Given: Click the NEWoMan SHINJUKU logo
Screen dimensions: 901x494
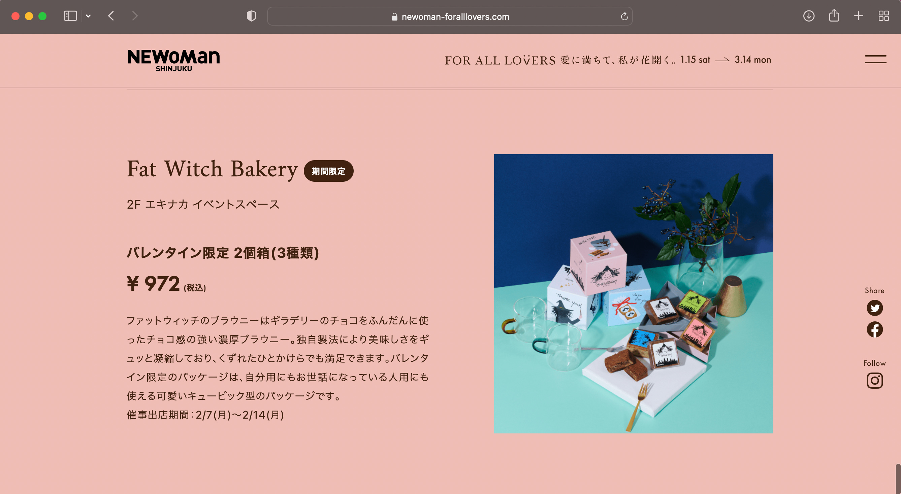Looking at the screenshot, I should 174,61.
